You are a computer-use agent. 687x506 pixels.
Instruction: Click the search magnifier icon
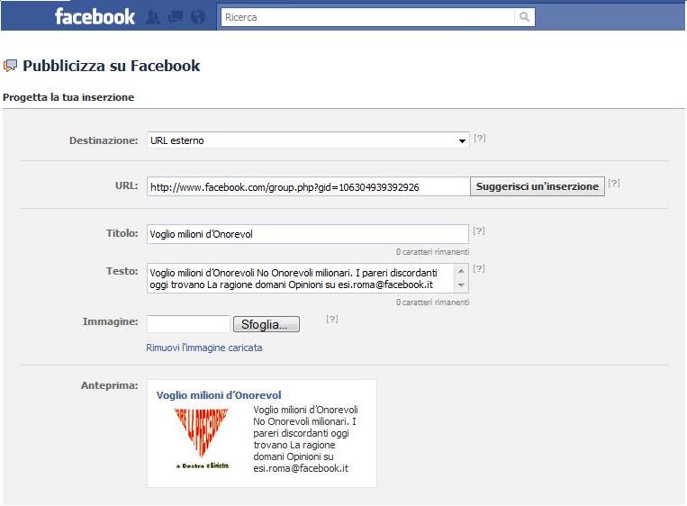[x=524, y=17]
